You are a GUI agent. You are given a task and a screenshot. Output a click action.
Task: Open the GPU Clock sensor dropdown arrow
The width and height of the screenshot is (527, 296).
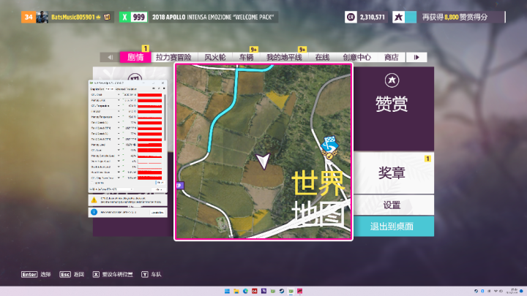point(119,95)
